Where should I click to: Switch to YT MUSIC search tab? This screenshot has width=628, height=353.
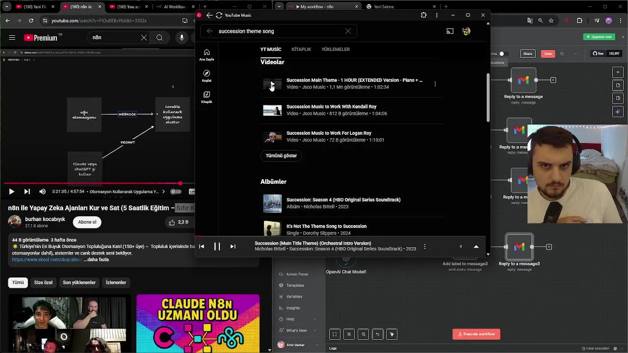271,50
